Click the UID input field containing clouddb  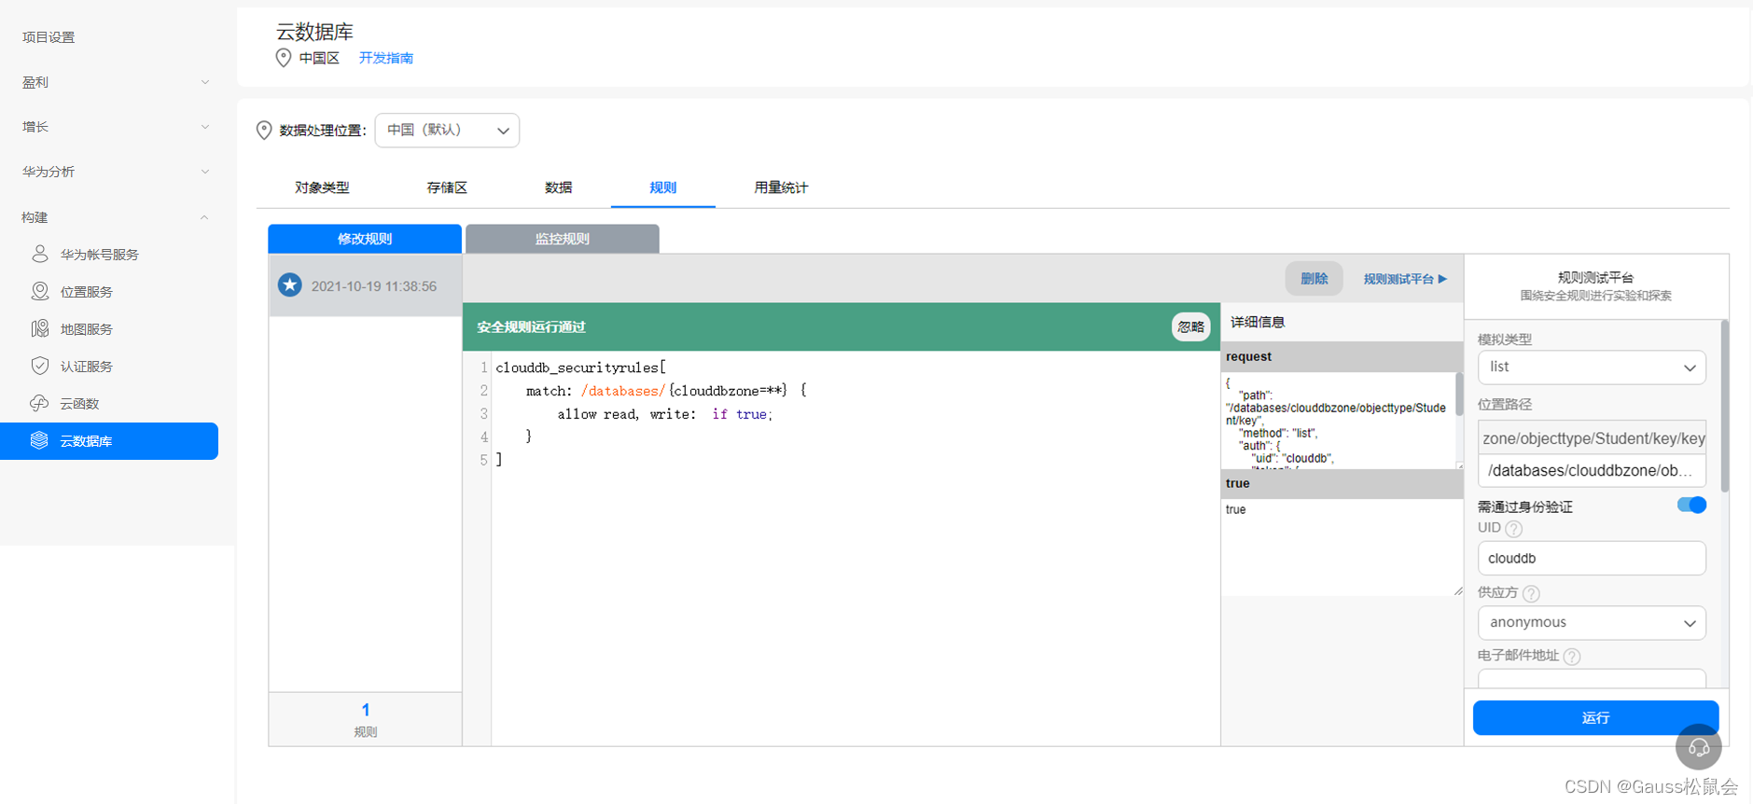pyautogui.click(x=1592, y=559)
